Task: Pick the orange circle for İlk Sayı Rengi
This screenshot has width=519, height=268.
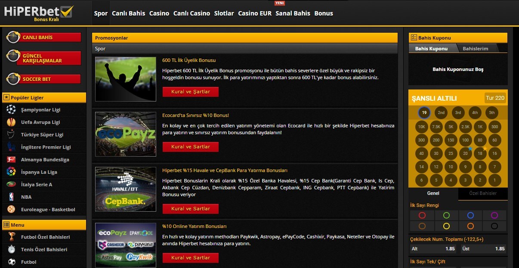Action: pos(470,226)
